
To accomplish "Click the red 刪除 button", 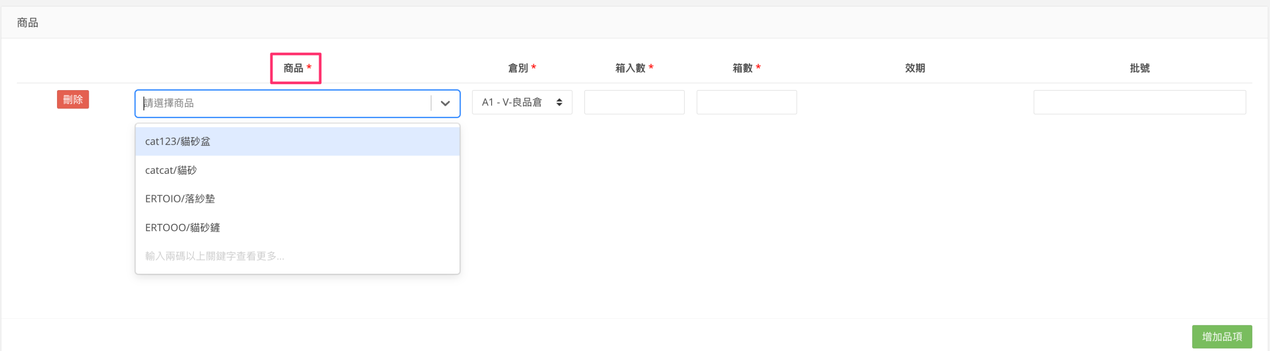I will [72, 100].
